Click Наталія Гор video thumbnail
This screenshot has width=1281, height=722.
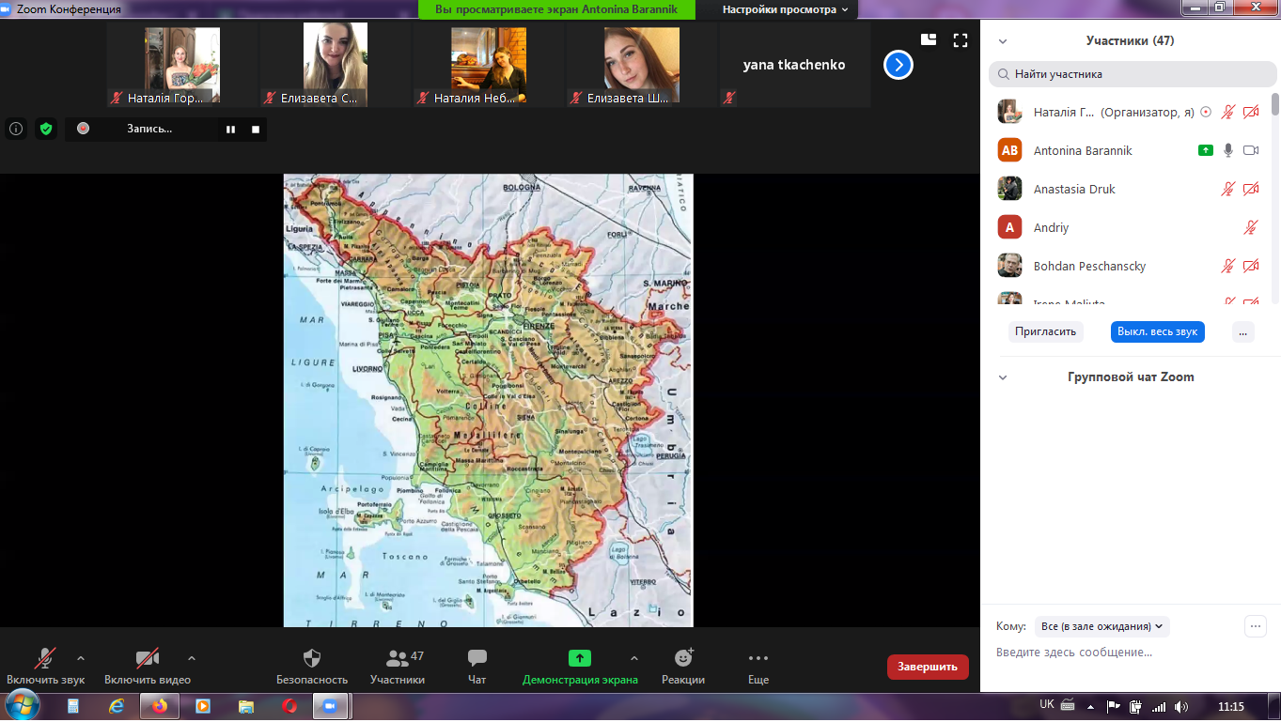click(182, 65)
